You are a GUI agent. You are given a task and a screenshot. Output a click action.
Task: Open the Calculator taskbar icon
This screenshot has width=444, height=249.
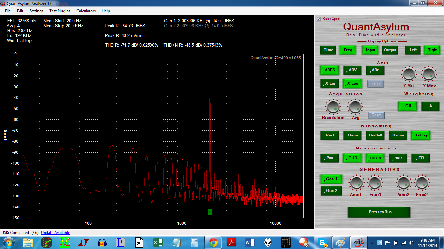(x=195, y=243)
